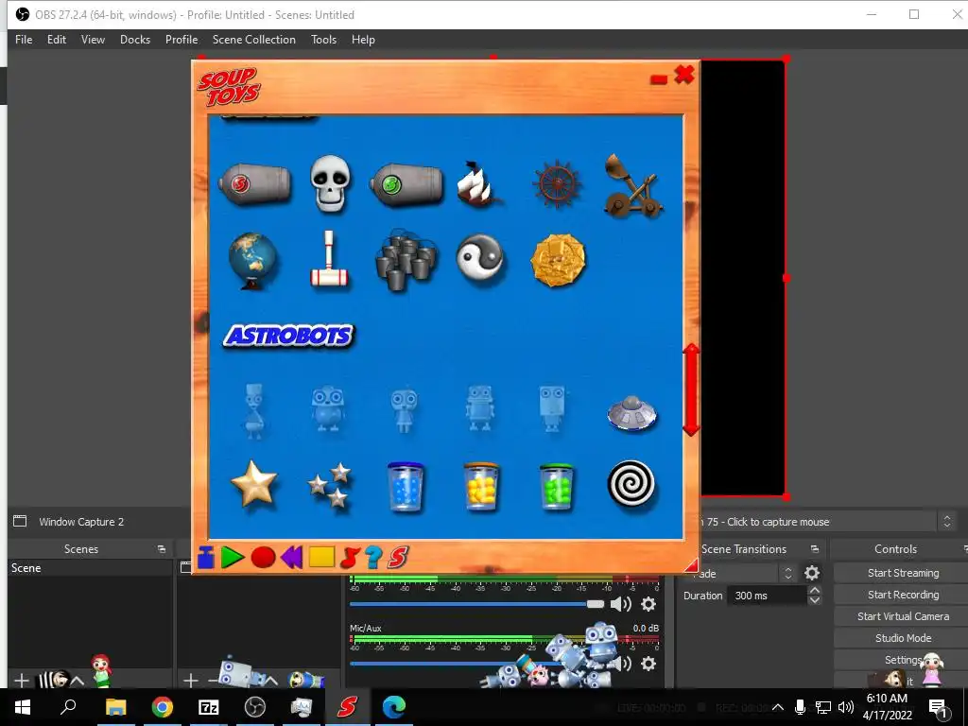Pick the three silver stars toy
This screenshot has height=726, width=968.
(330, 486)
